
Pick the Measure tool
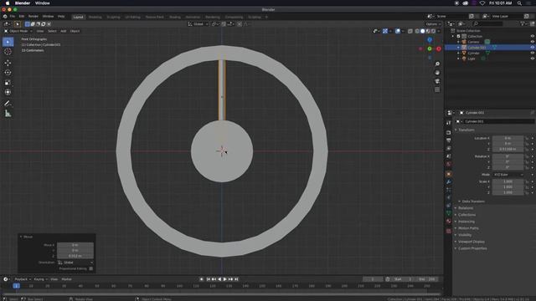(x=8, y=114)
